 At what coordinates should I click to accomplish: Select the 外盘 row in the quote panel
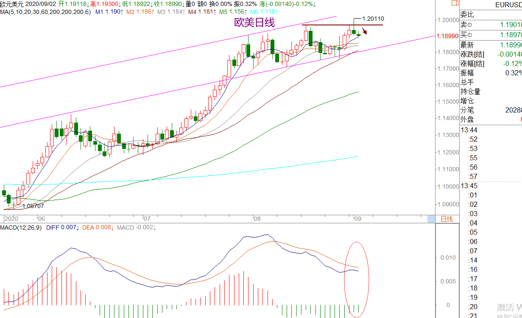[x=491, y=119]
